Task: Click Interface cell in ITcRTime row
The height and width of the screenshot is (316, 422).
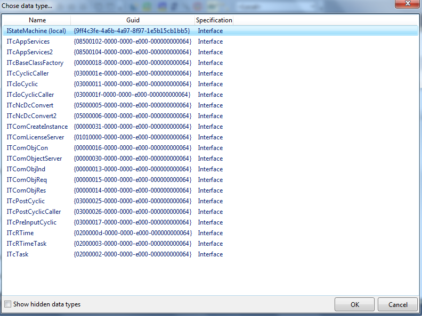Action: pos(210,233)
